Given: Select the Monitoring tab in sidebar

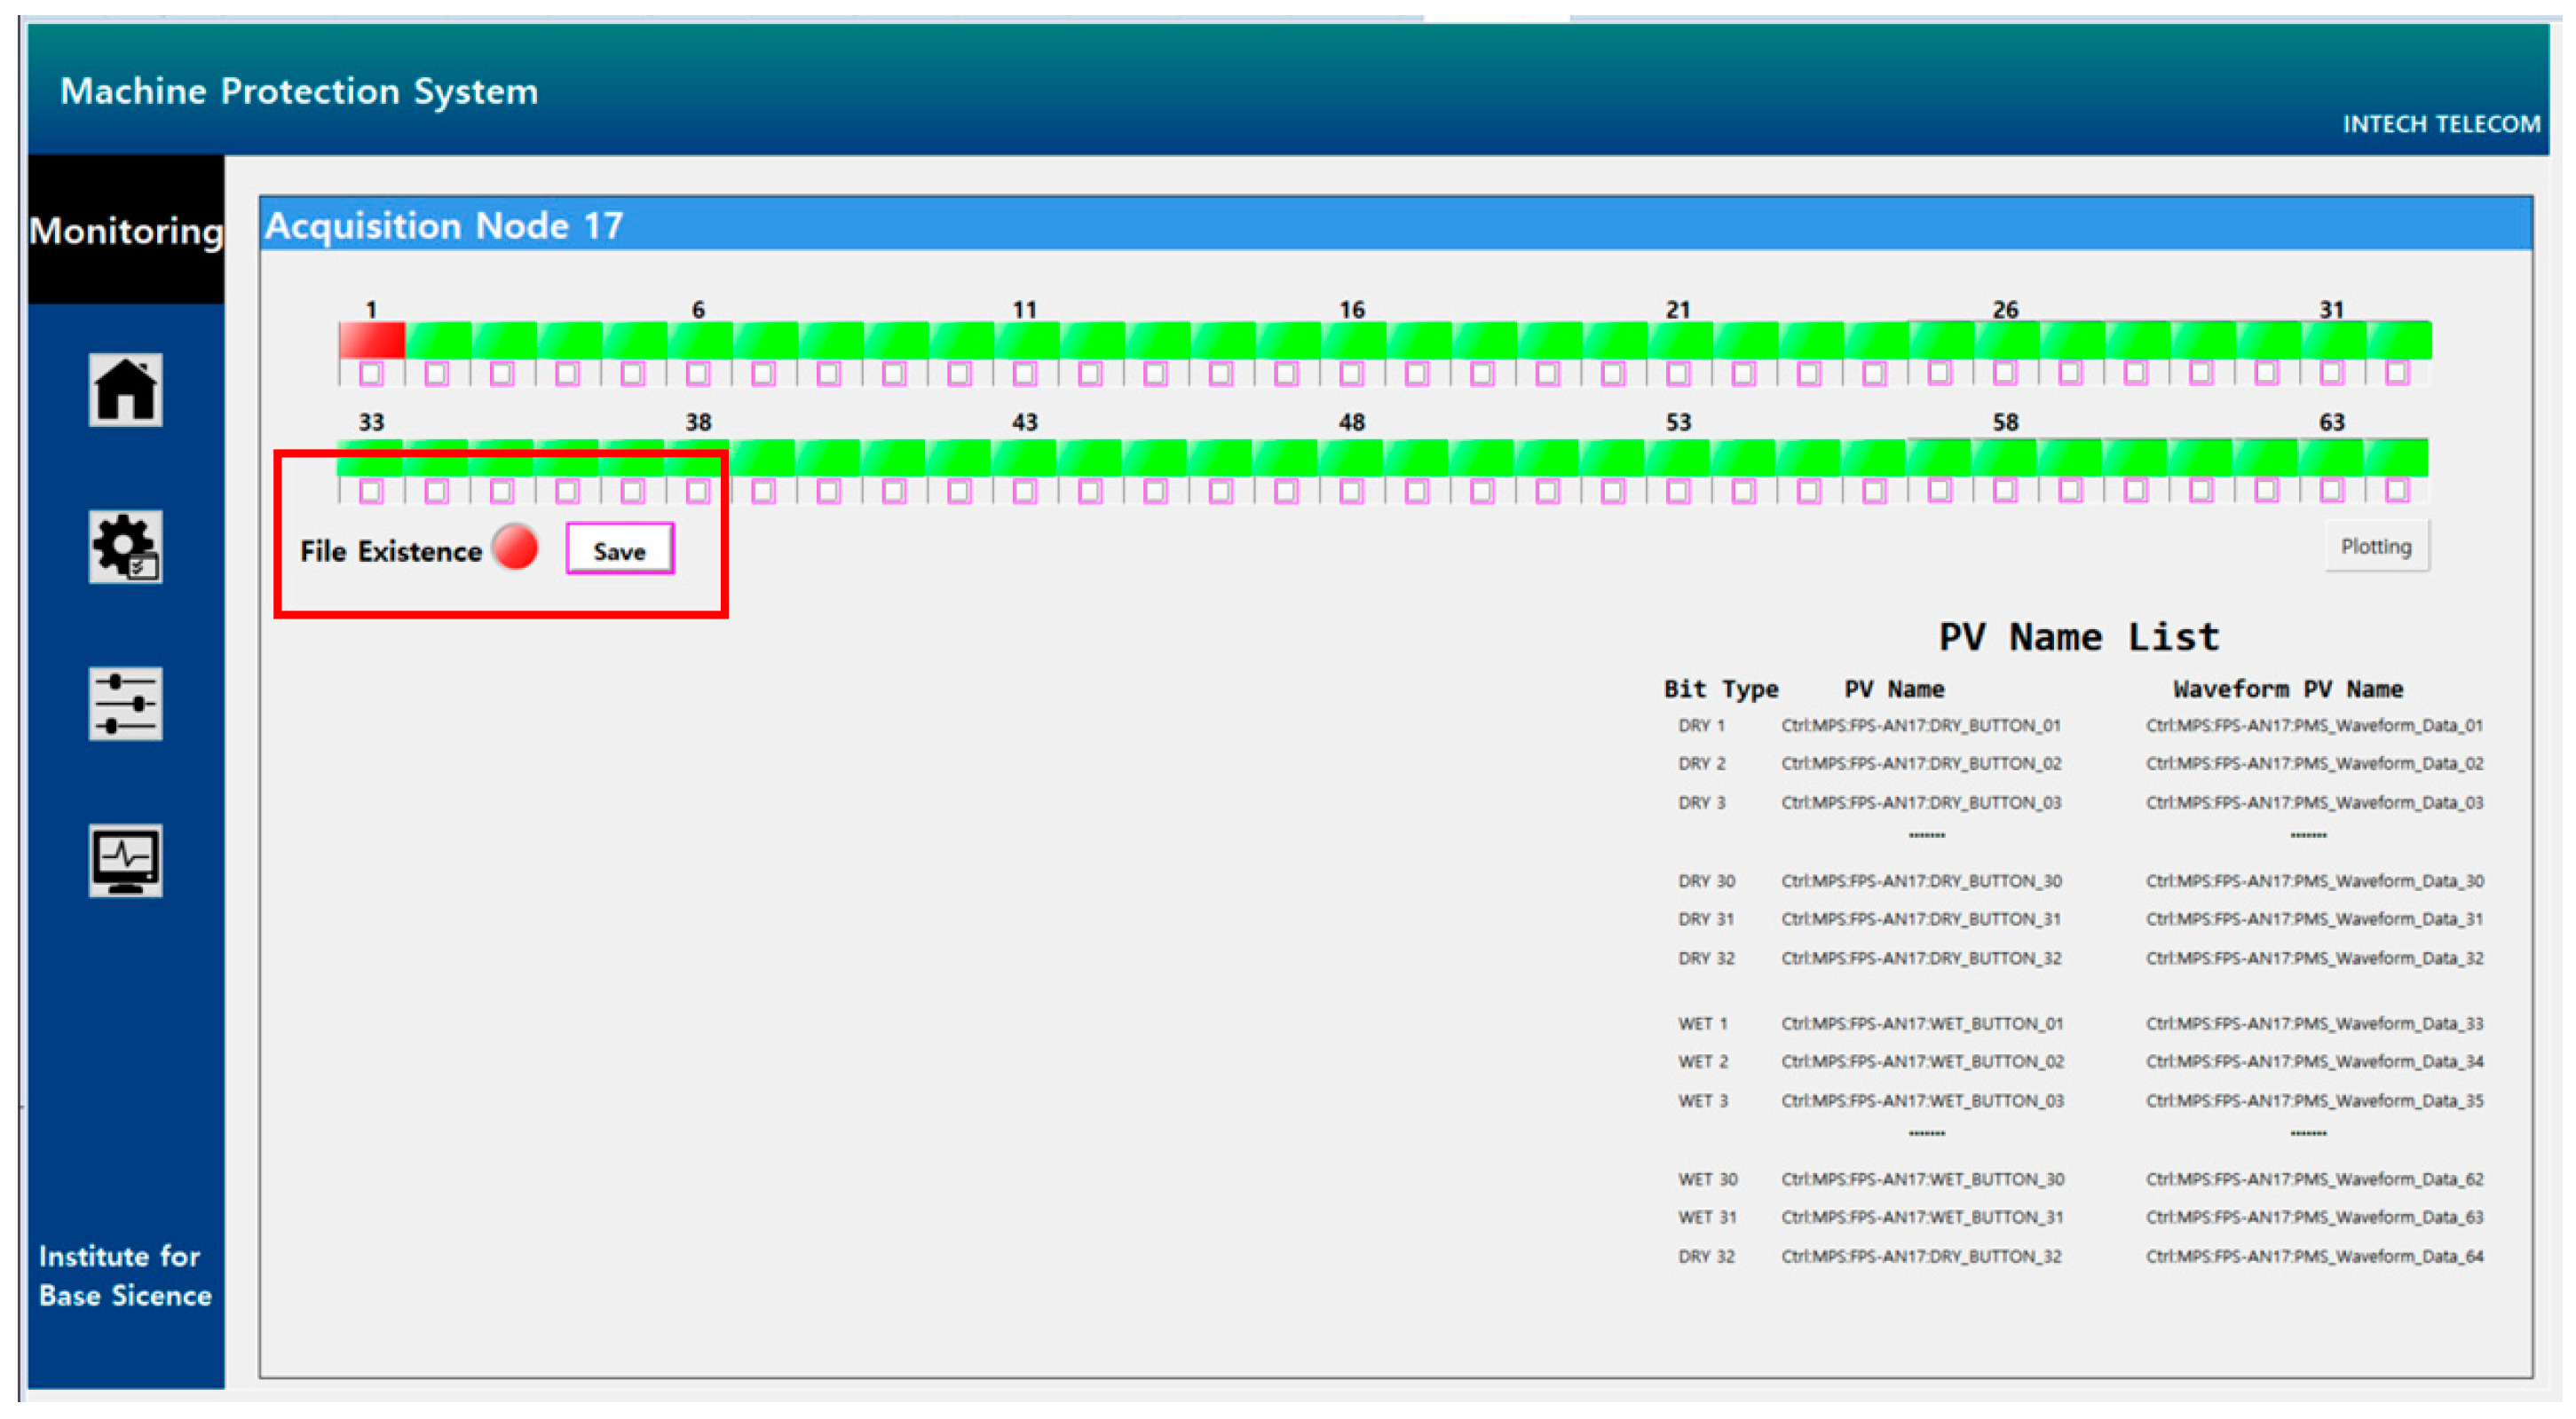Looking at the screenshot, I should point(126,231).
